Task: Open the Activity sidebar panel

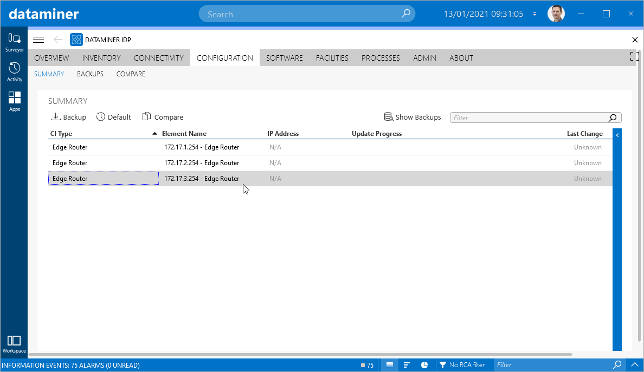Action: [x=15, y=72]
